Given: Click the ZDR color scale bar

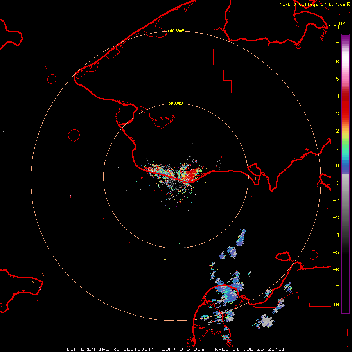Looking at the screenshot, I should tap(345, 174).
